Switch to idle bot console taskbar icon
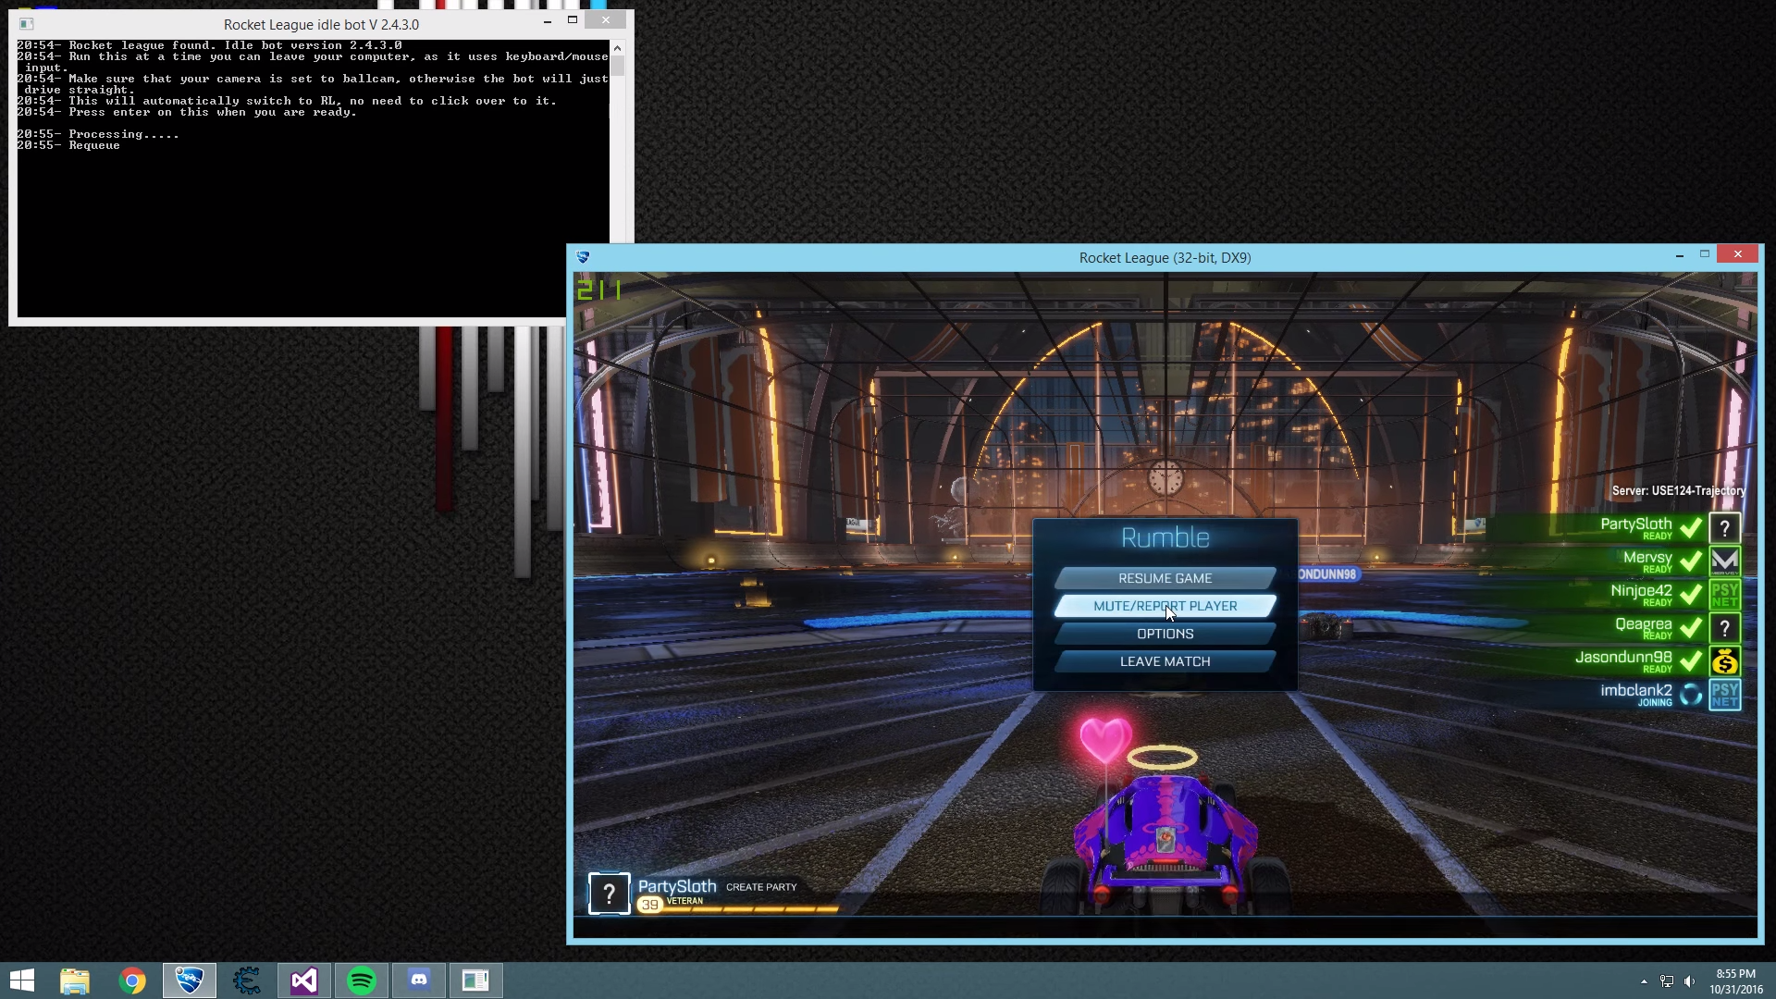 [x=476, y=980]
